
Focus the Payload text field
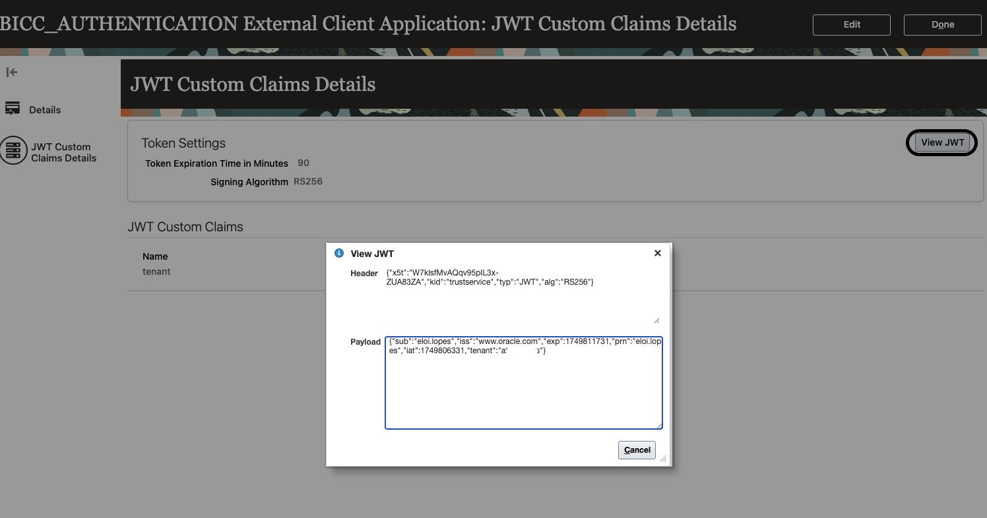[523, 389]
